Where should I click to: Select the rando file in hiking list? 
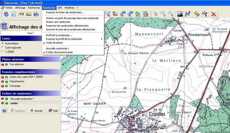pyautogui.click(x=14, y=103)
